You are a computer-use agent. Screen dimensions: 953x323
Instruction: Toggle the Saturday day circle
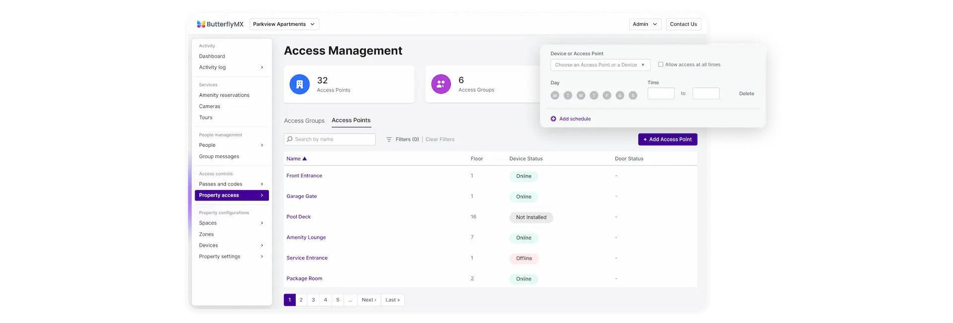point(620,95)
